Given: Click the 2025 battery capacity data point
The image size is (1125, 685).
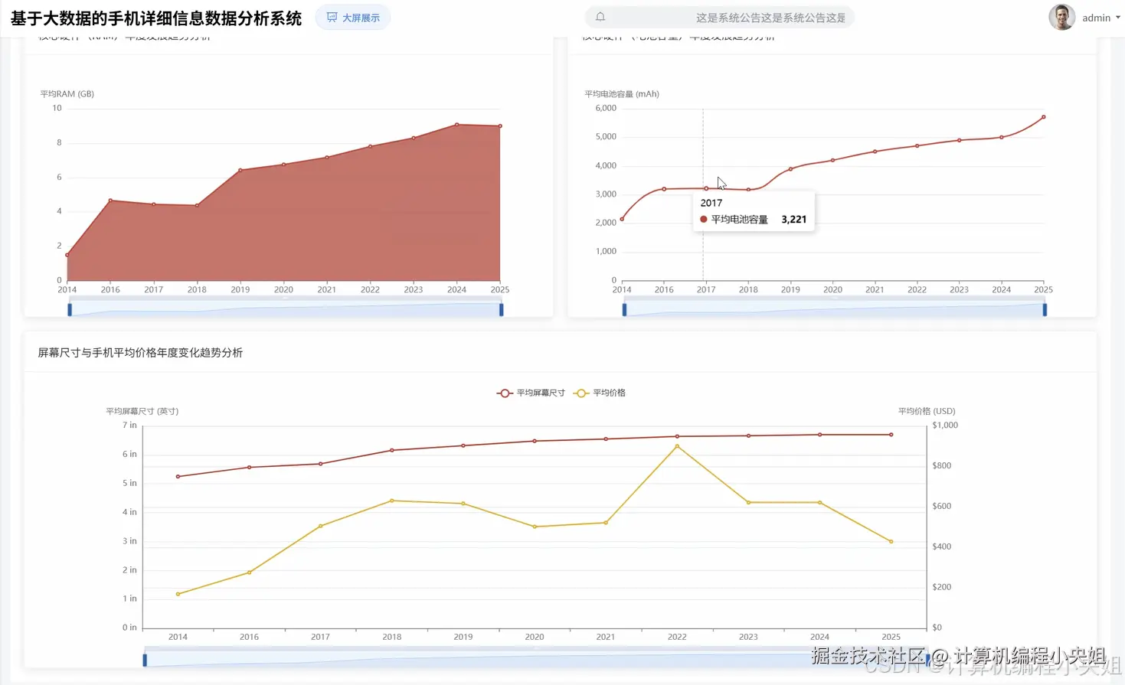Looking at the screenshot, I should pyautogui.click(x=1043, y=117).
